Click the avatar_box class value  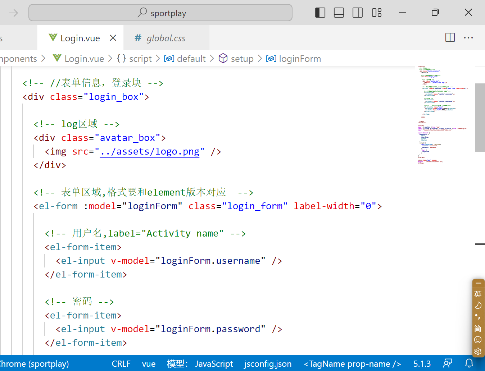(x=127, y=138)
